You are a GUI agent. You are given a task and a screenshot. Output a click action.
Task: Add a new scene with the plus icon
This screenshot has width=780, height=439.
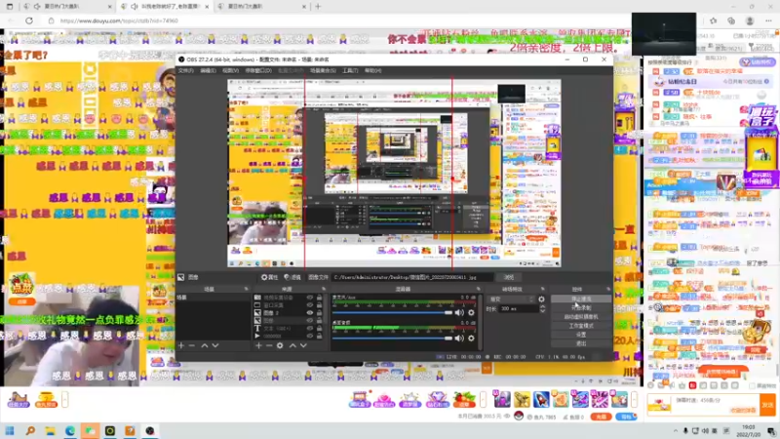181,345
